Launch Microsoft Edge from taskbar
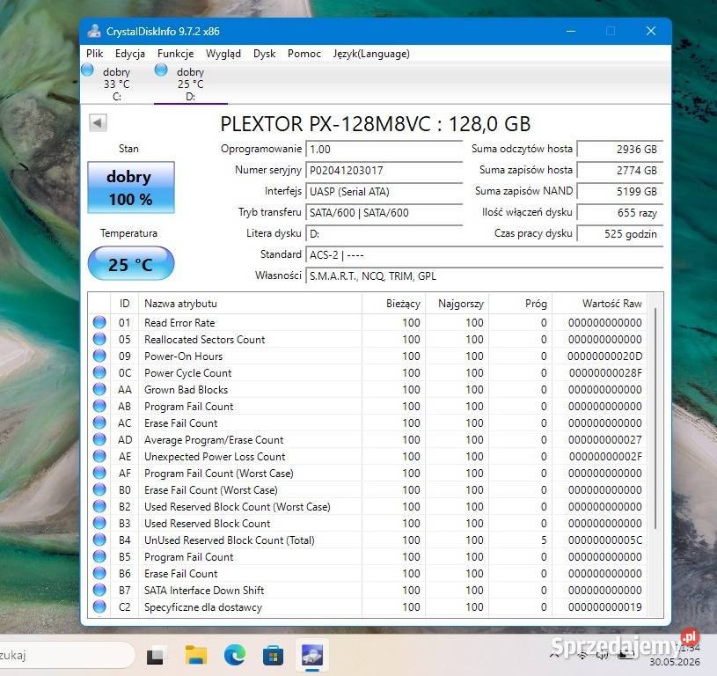 235,656
